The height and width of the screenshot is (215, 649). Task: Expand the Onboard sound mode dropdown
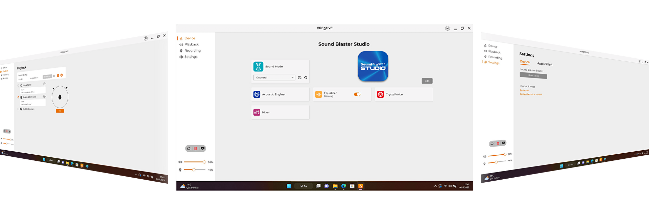(274, 78)
